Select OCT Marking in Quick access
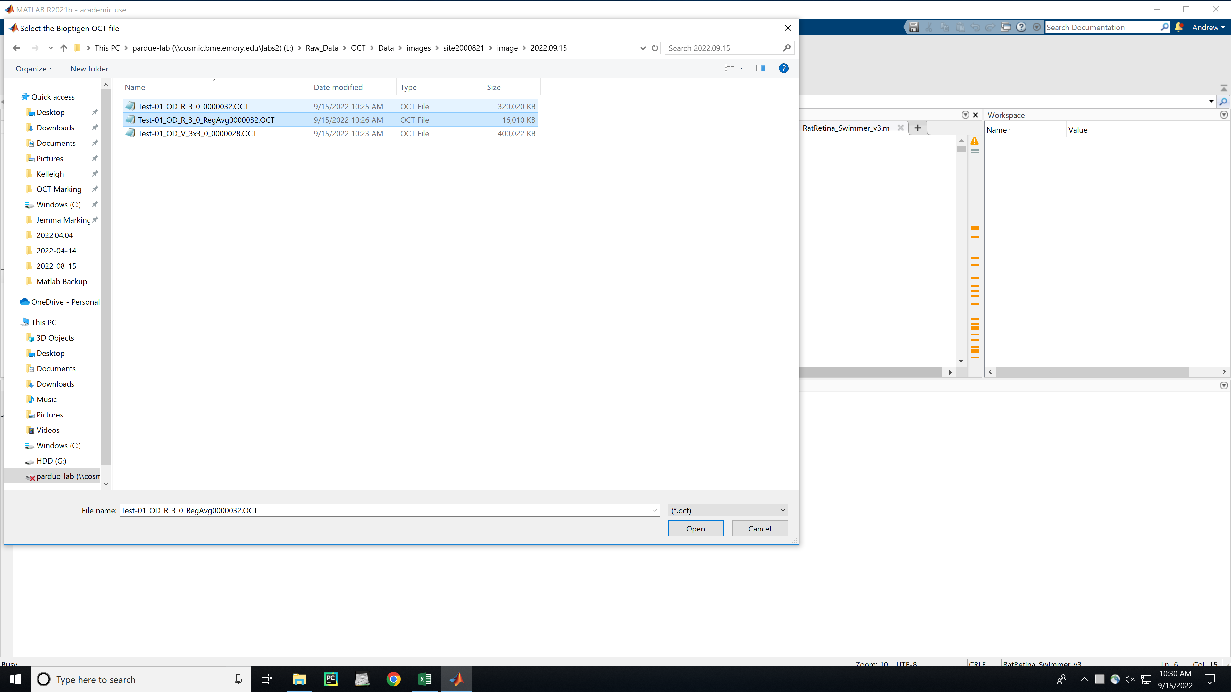The image size is (1231, 692). point(59,189)
